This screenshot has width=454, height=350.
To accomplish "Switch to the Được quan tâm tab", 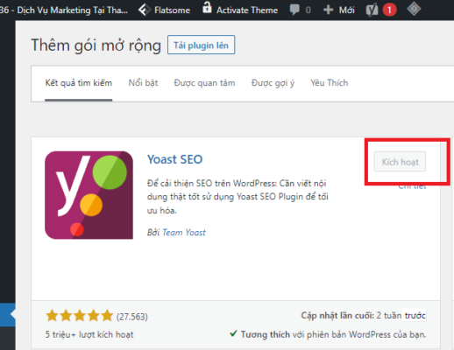I will pyautogui.click(x=204, y=83).
